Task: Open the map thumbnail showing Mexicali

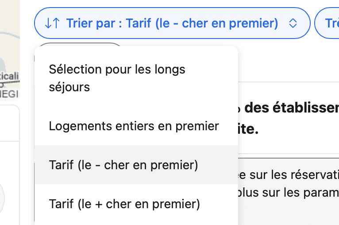Action: point(10,50)
